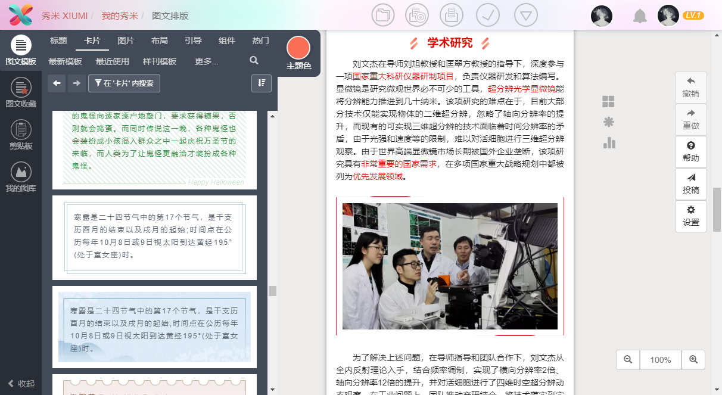The width and height of the screenshot is (722, 395).
Task: Open the folder icon in top toolbar
Action: tap(383, 15)
